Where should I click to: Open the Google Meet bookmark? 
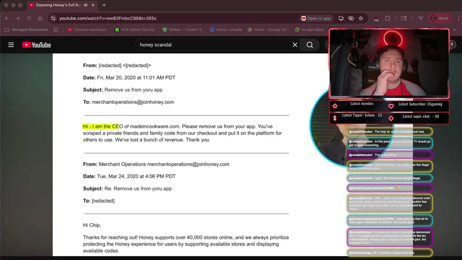tap(309, 30)
